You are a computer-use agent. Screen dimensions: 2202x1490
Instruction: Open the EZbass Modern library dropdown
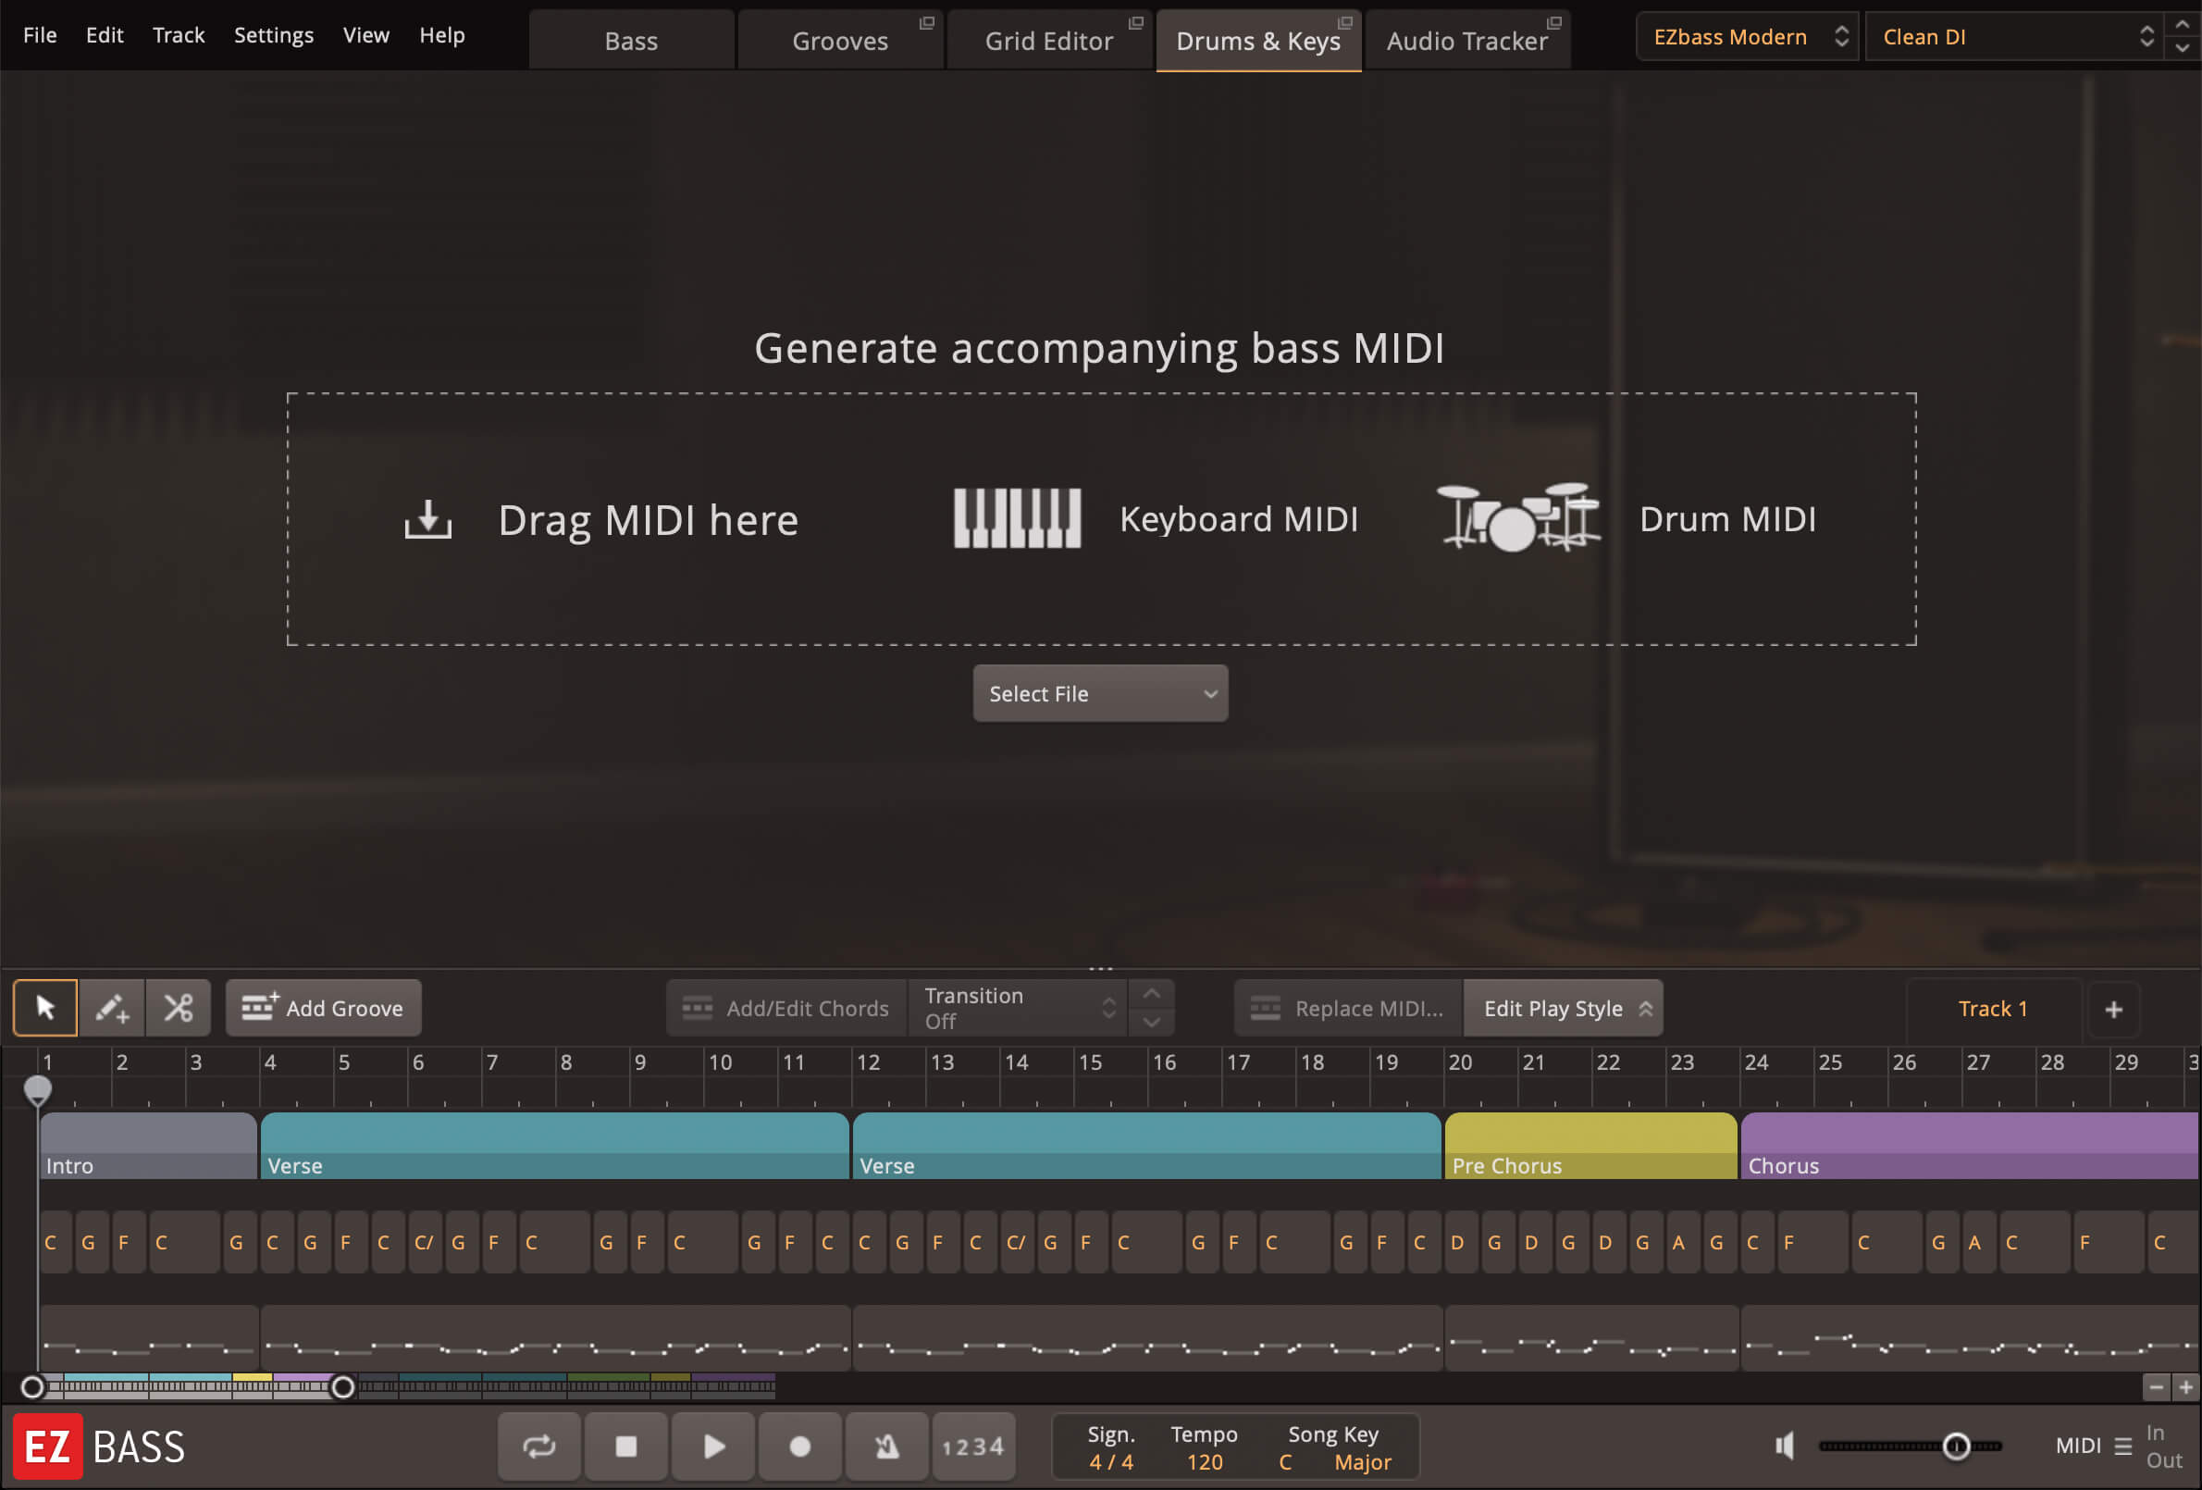pos(1746,37)
